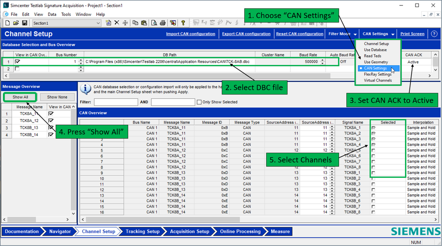Click the Print Screen link
This screenshot has height=246, width=442.
coord(412,34)
